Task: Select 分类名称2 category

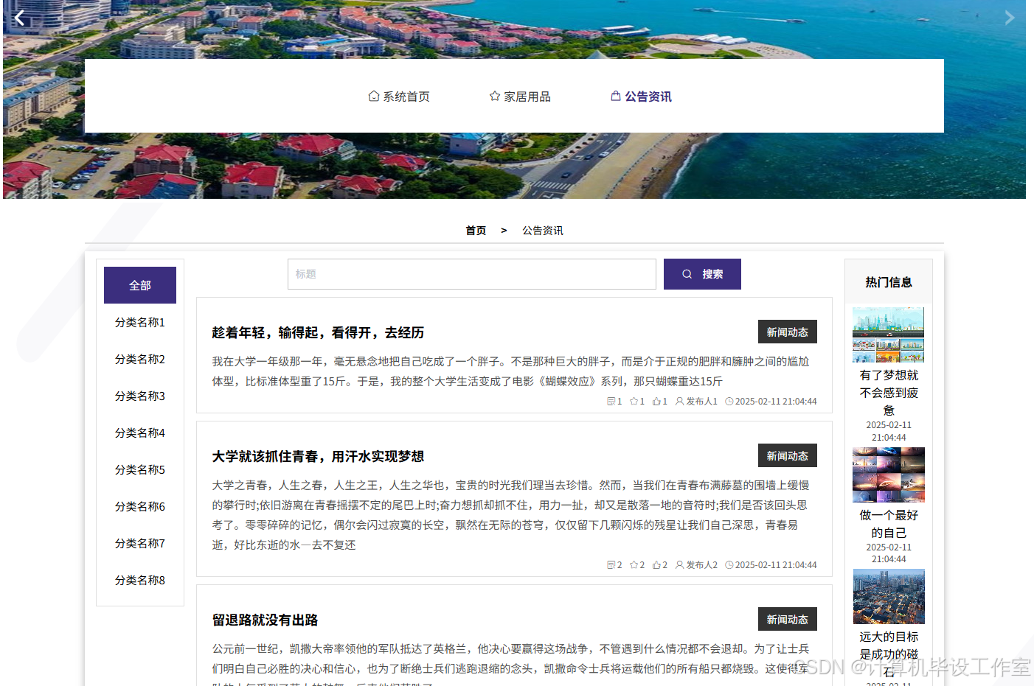Action: [x=140, y=359]
